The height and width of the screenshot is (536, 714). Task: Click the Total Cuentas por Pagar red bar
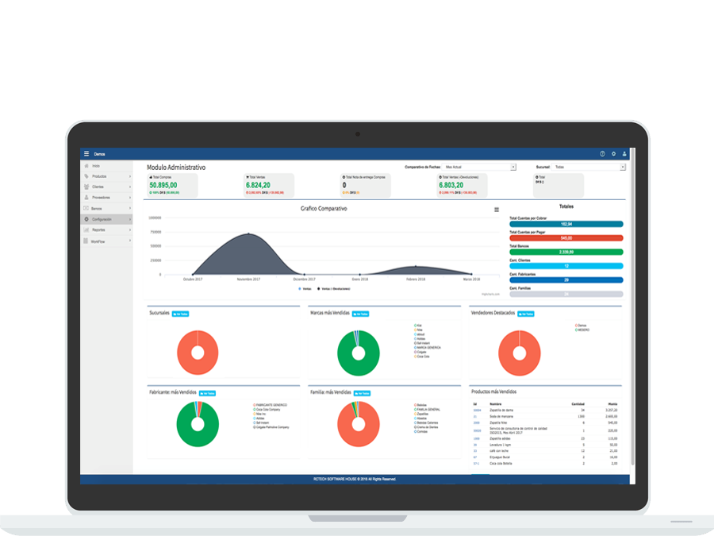[x=566, y=237]
